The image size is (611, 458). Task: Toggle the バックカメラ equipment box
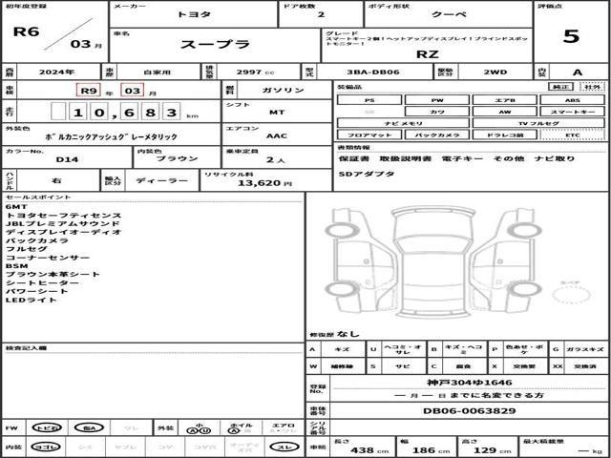[x=436, y=136]
